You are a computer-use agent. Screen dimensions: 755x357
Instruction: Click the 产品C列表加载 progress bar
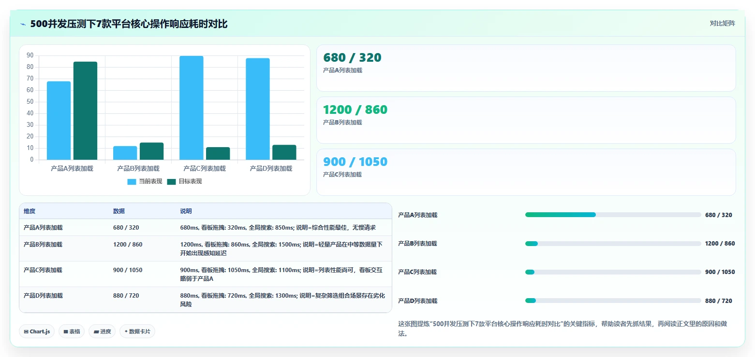pyautogui.click(x=613, y=272)
